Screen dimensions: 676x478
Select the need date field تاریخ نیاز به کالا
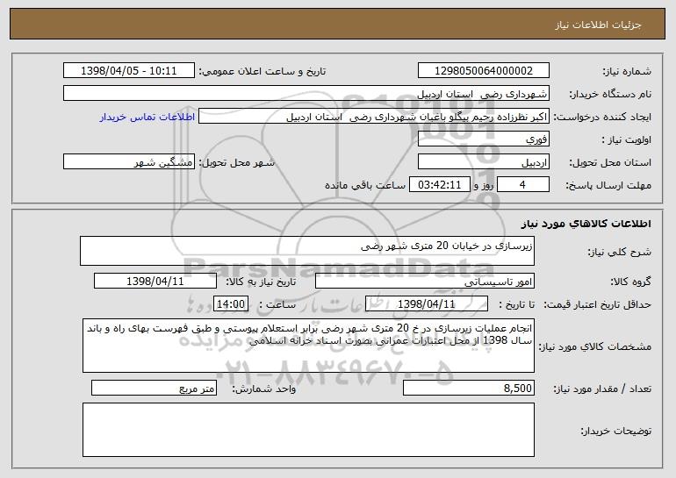(155, 282)
